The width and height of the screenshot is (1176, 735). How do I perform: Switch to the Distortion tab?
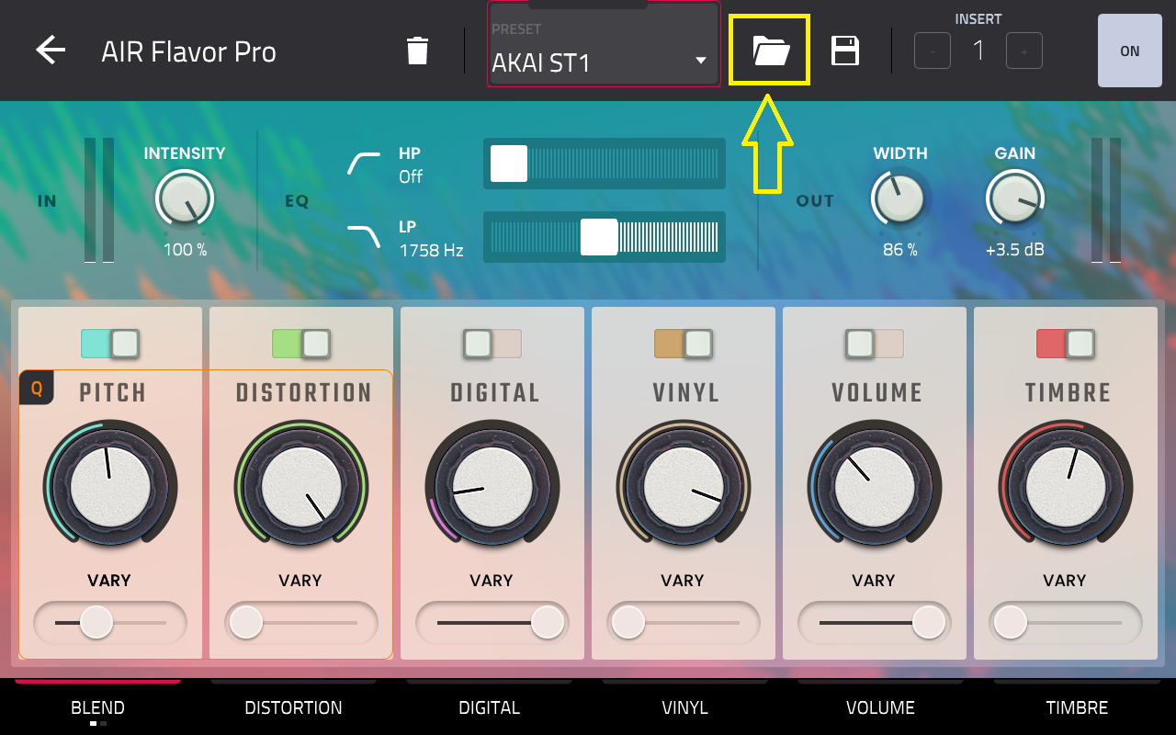point(293,707)
